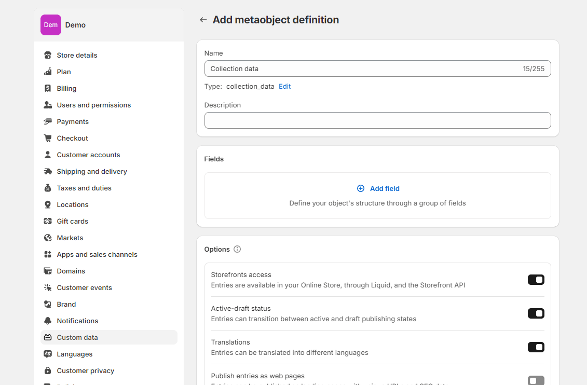Click the back arrow above the form
The height and width of the screenshot is (385, 587).
point(203,19)
